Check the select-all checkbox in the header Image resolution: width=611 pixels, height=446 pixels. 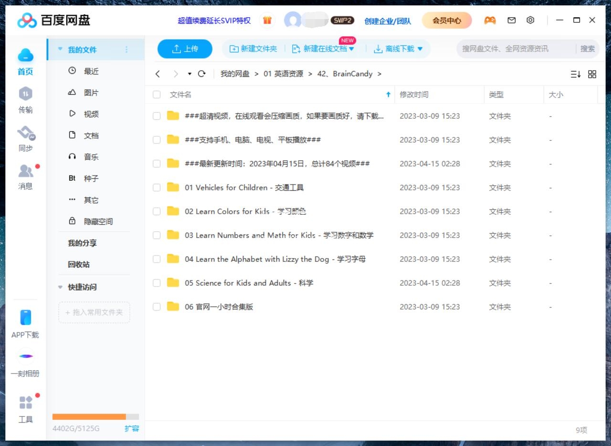[156, 94]
